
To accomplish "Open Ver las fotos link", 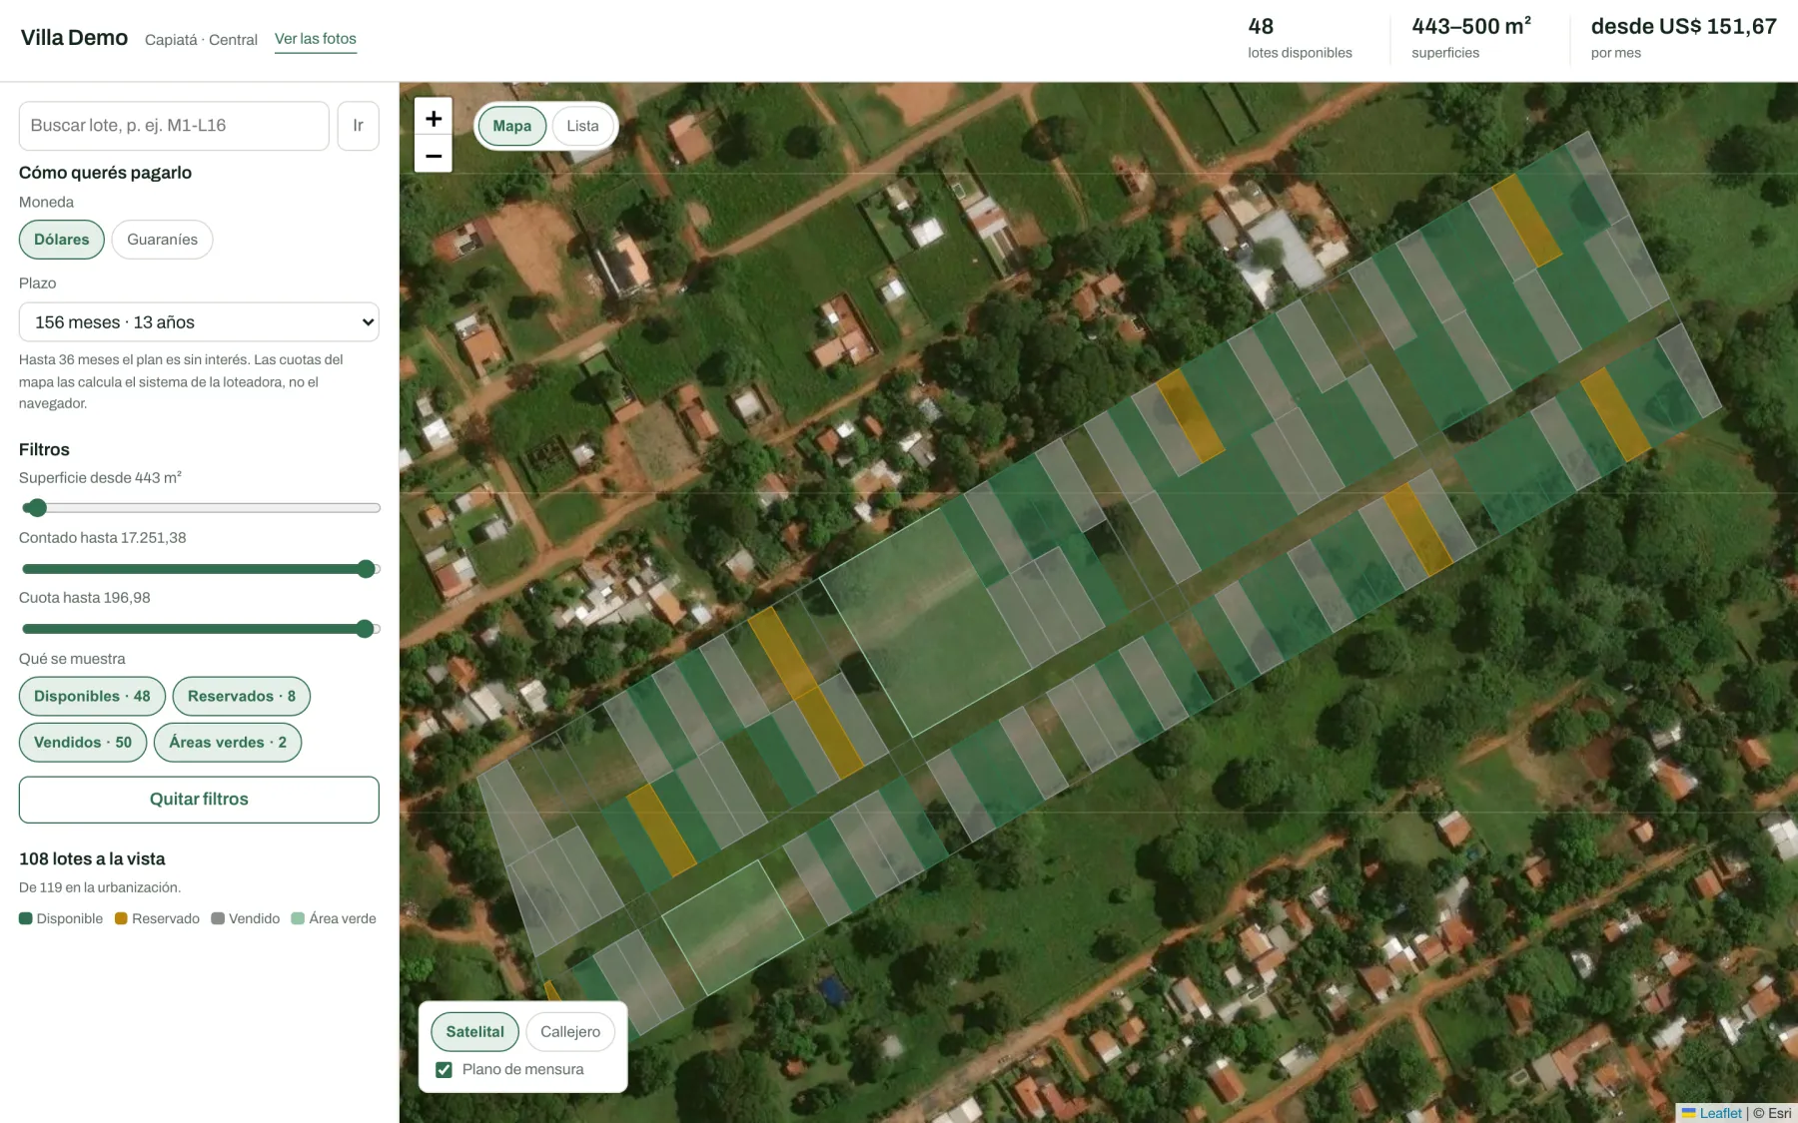I will point(316,39).
